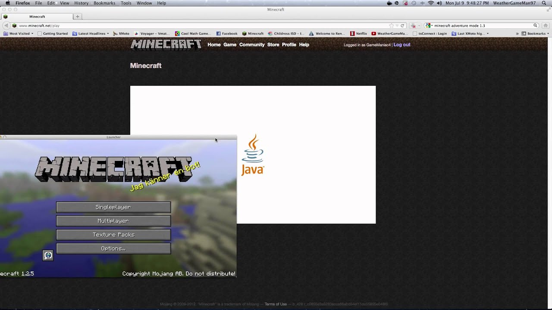
Task: Open the Window menu
Action: pos(144,3)
